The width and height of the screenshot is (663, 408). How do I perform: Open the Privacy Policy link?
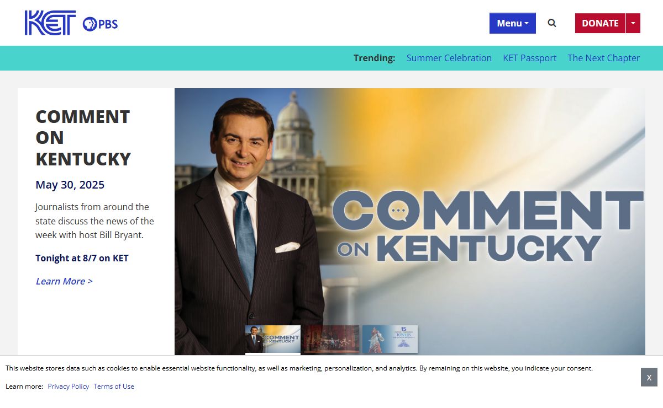click(69, 386)
